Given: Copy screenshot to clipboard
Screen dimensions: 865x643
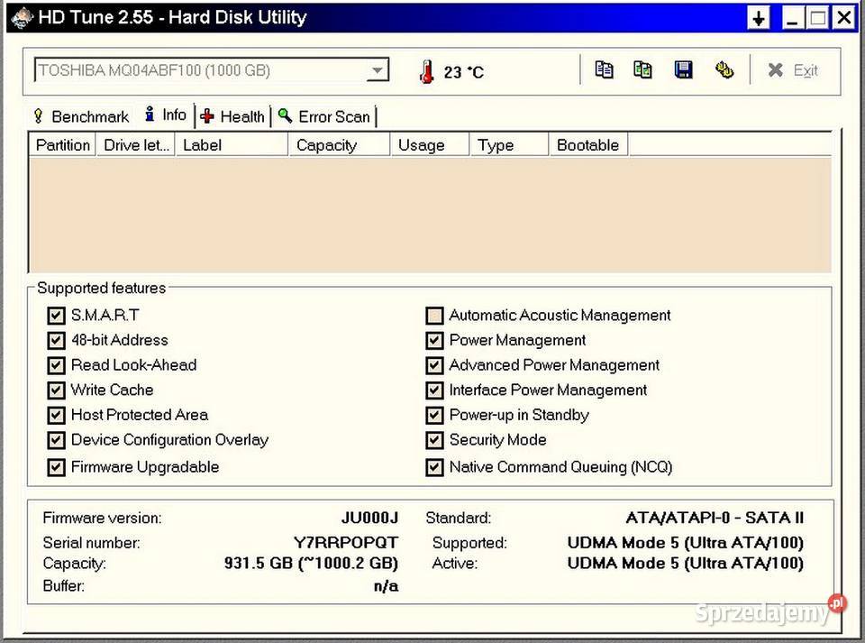Looking at the screenshot, I should click(642, 69).
